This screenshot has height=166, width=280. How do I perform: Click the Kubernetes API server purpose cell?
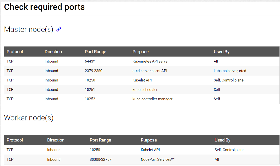pos(150,62)
